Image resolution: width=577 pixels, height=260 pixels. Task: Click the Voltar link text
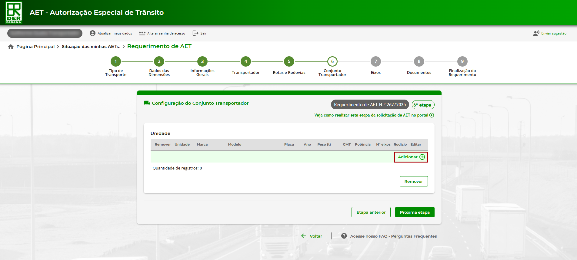click(316, 236)
